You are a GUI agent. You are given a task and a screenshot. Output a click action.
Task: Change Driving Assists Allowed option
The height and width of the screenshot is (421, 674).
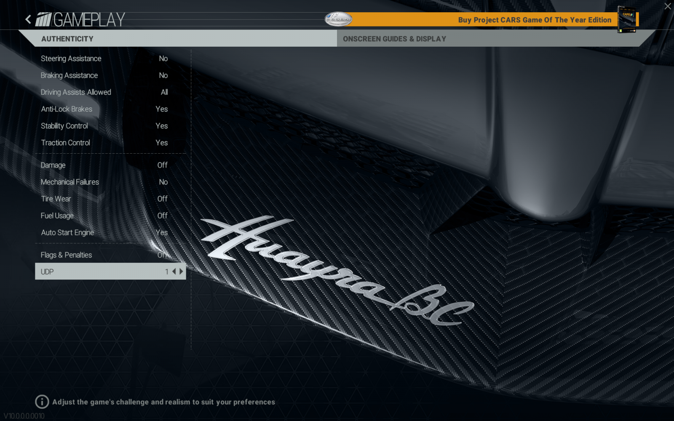[x=110, y=92]
